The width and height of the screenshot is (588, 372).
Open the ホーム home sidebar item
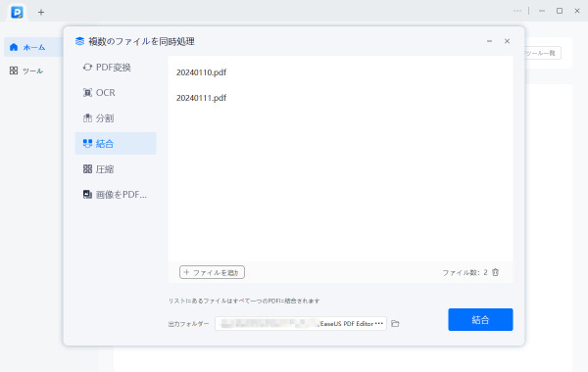coord(33,47)
